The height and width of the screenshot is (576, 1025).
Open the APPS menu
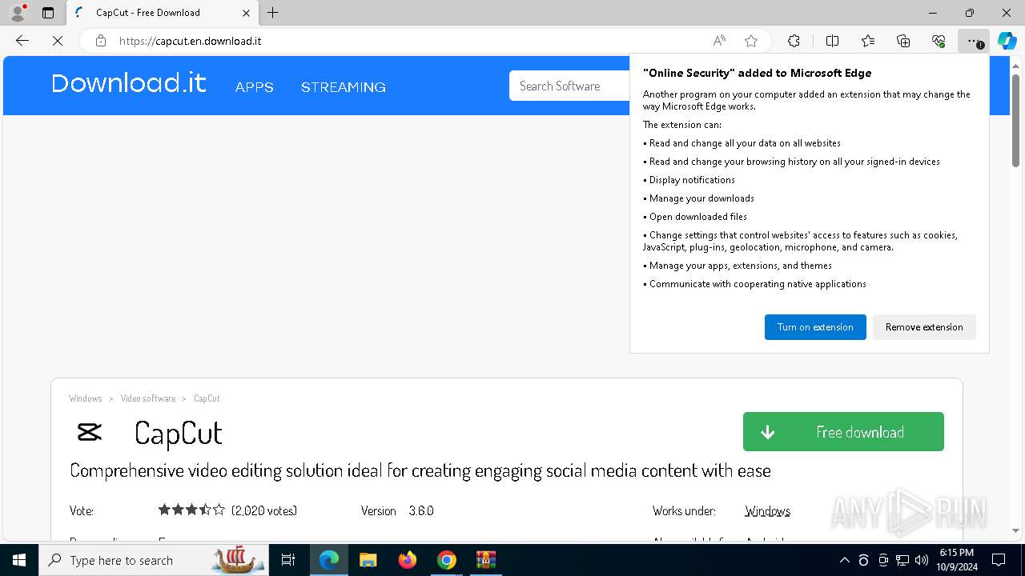255,87
